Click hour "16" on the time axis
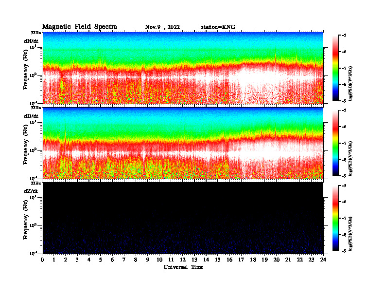The width and height of the screenshot is (385, 298). click(229, 260)
